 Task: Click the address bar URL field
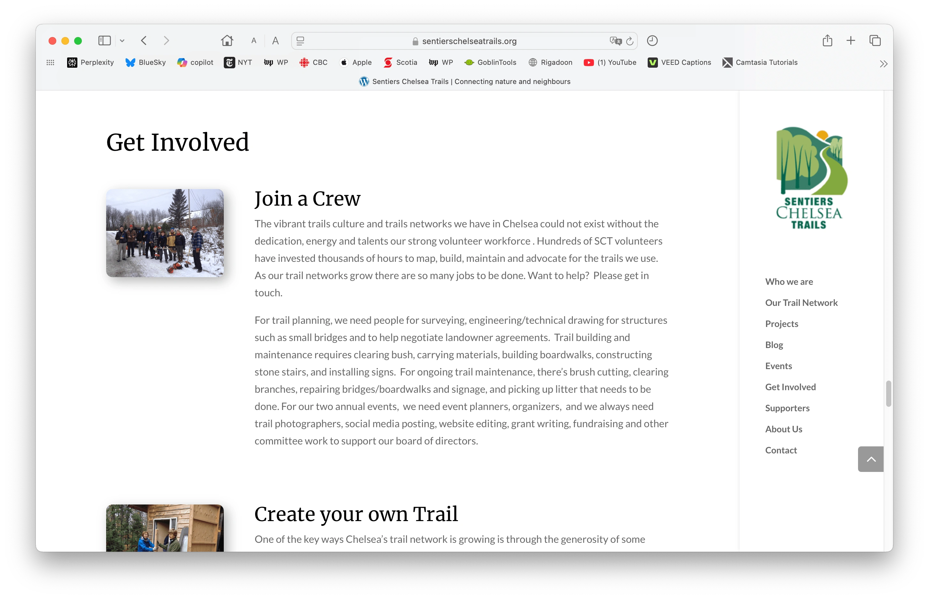pyautogui.click(x=464, y=41)
